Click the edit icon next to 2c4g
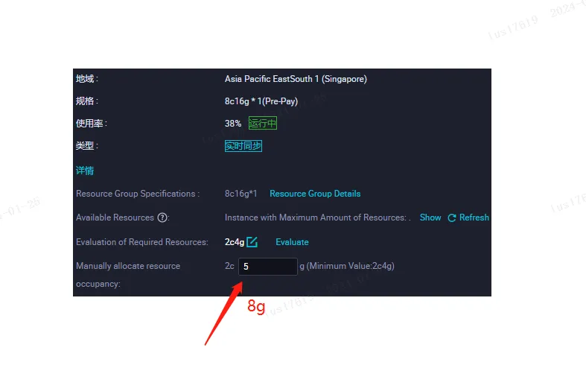586x365 pixels. tap(252, 241)
